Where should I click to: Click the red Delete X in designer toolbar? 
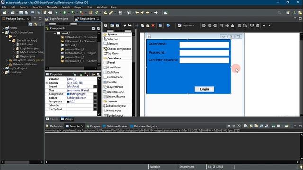[153, 25]
